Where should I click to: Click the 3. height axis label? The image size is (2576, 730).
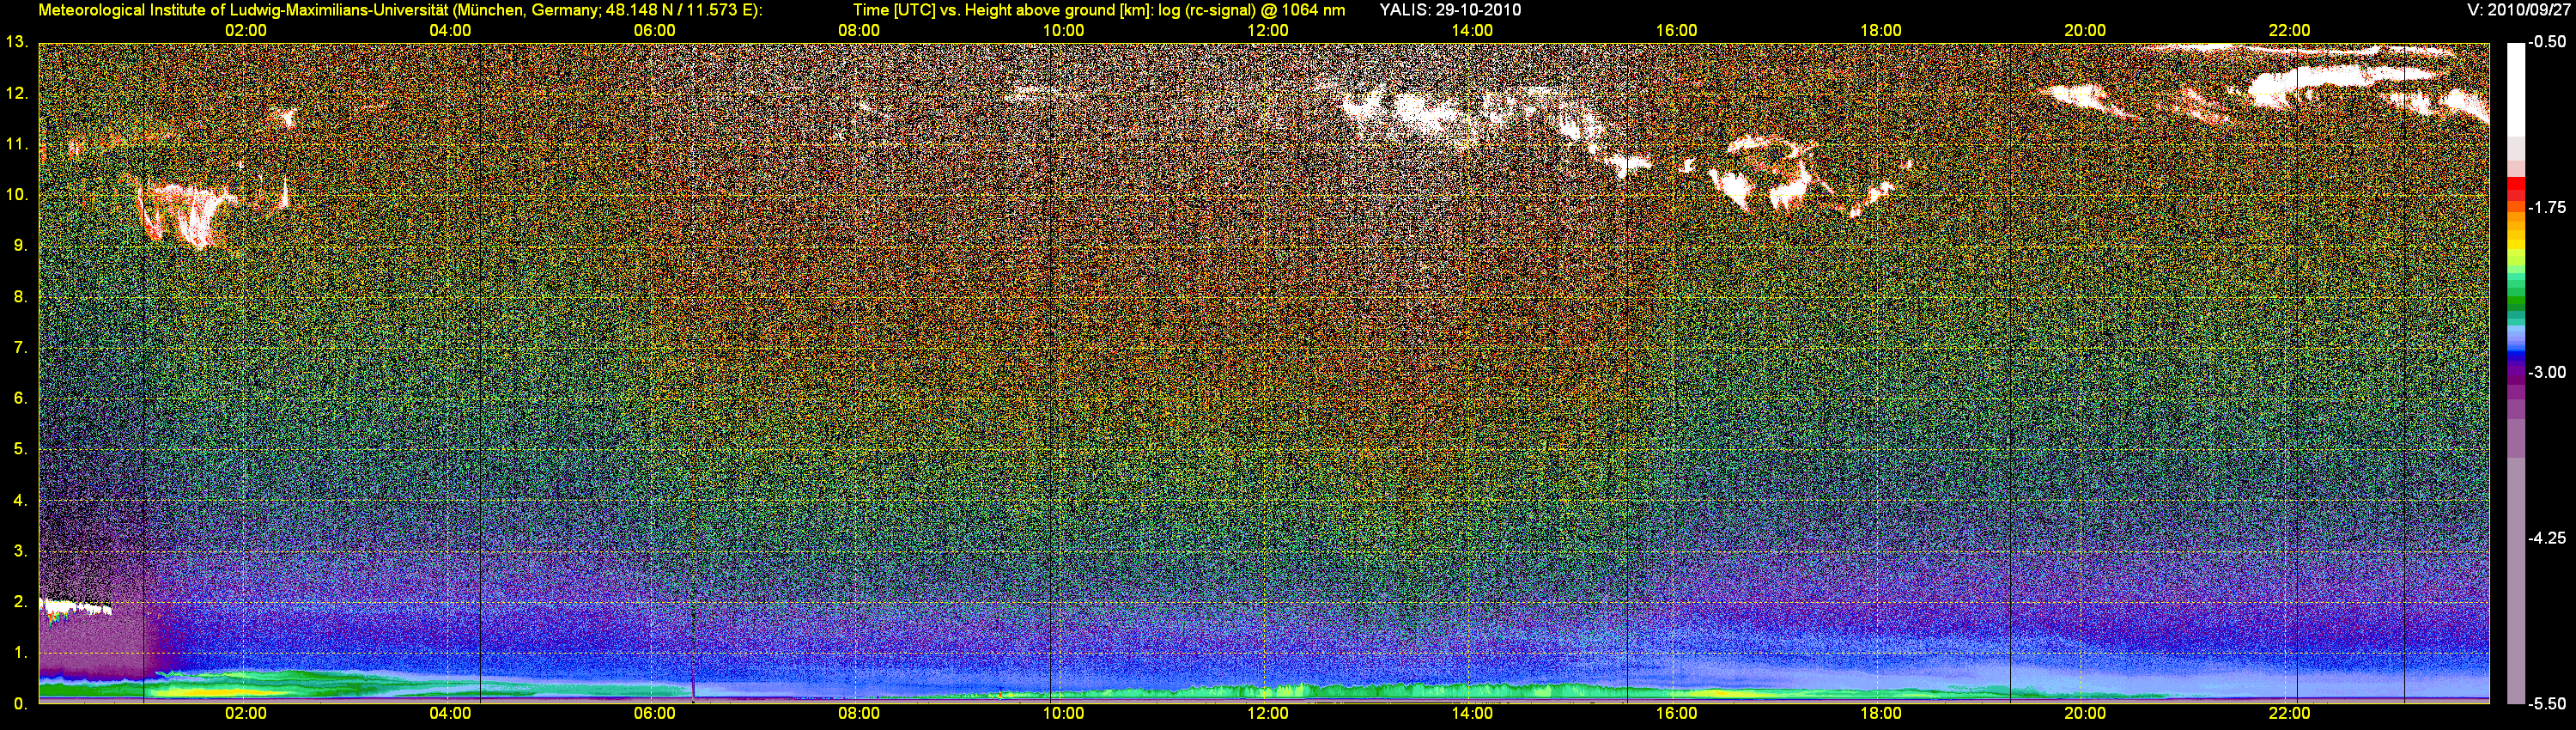point(20,551)
